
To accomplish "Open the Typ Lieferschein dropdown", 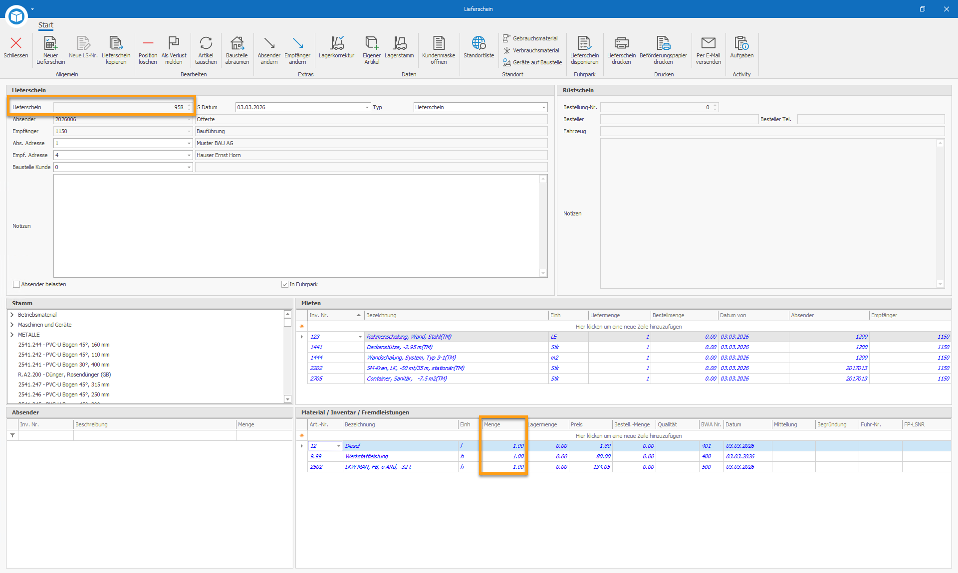I will coord(543,107).
